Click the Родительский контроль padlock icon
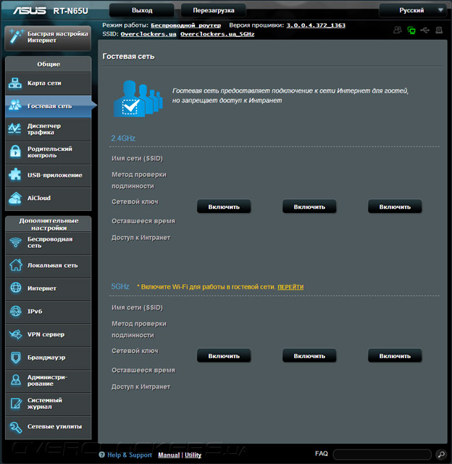This screenshot has height=464, width=452. tap(15, 152)
